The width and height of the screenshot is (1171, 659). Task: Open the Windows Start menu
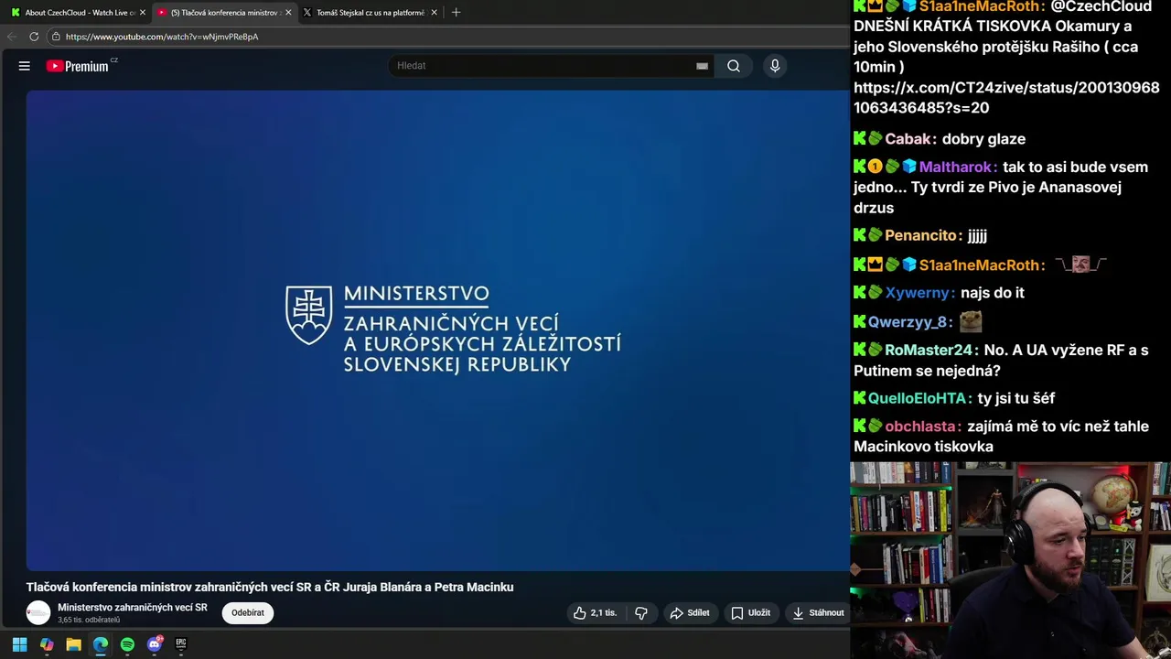pos(19,644)
